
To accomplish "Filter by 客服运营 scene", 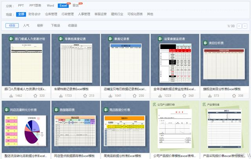I will [x=100, y=14].
